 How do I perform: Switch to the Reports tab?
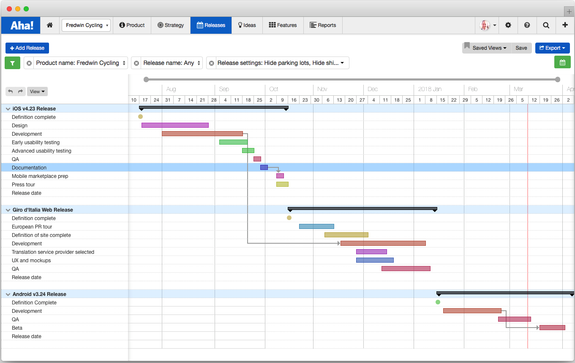pyautogui.click(x=323, y=25)
